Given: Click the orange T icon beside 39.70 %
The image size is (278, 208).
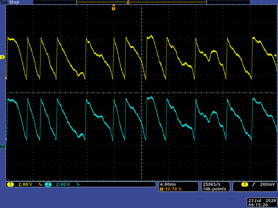Looking at the screenshot, I should pos(161,189).
